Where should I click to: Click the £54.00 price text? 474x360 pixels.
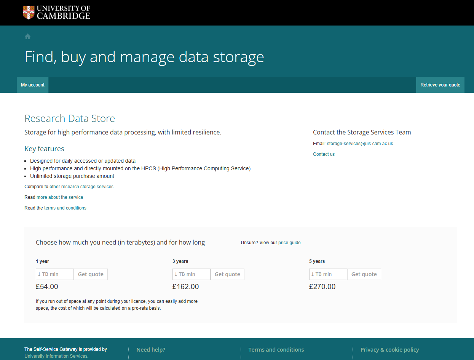(47, 286)
